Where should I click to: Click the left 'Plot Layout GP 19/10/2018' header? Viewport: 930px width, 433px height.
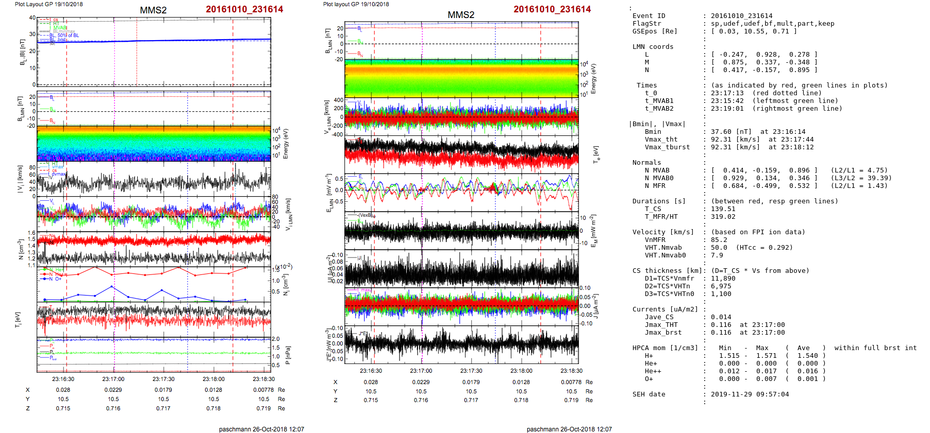coord(48,4)
